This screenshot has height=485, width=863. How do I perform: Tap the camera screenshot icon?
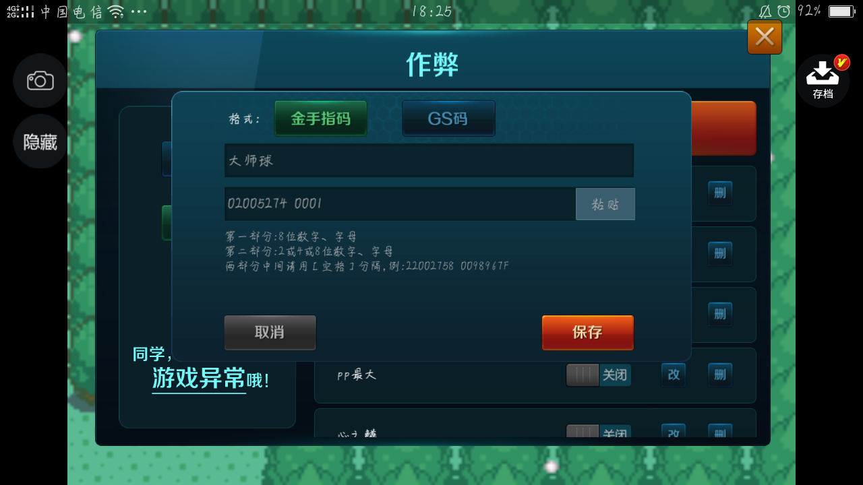[40, 81]
